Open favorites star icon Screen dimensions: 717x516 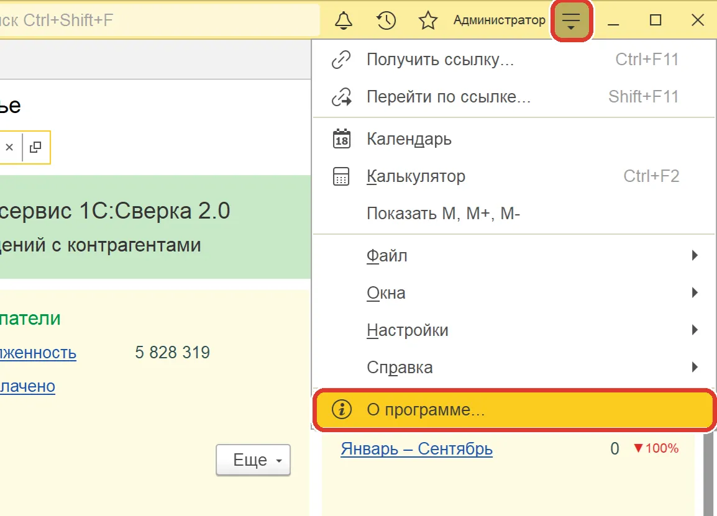[x=428, y=20]
